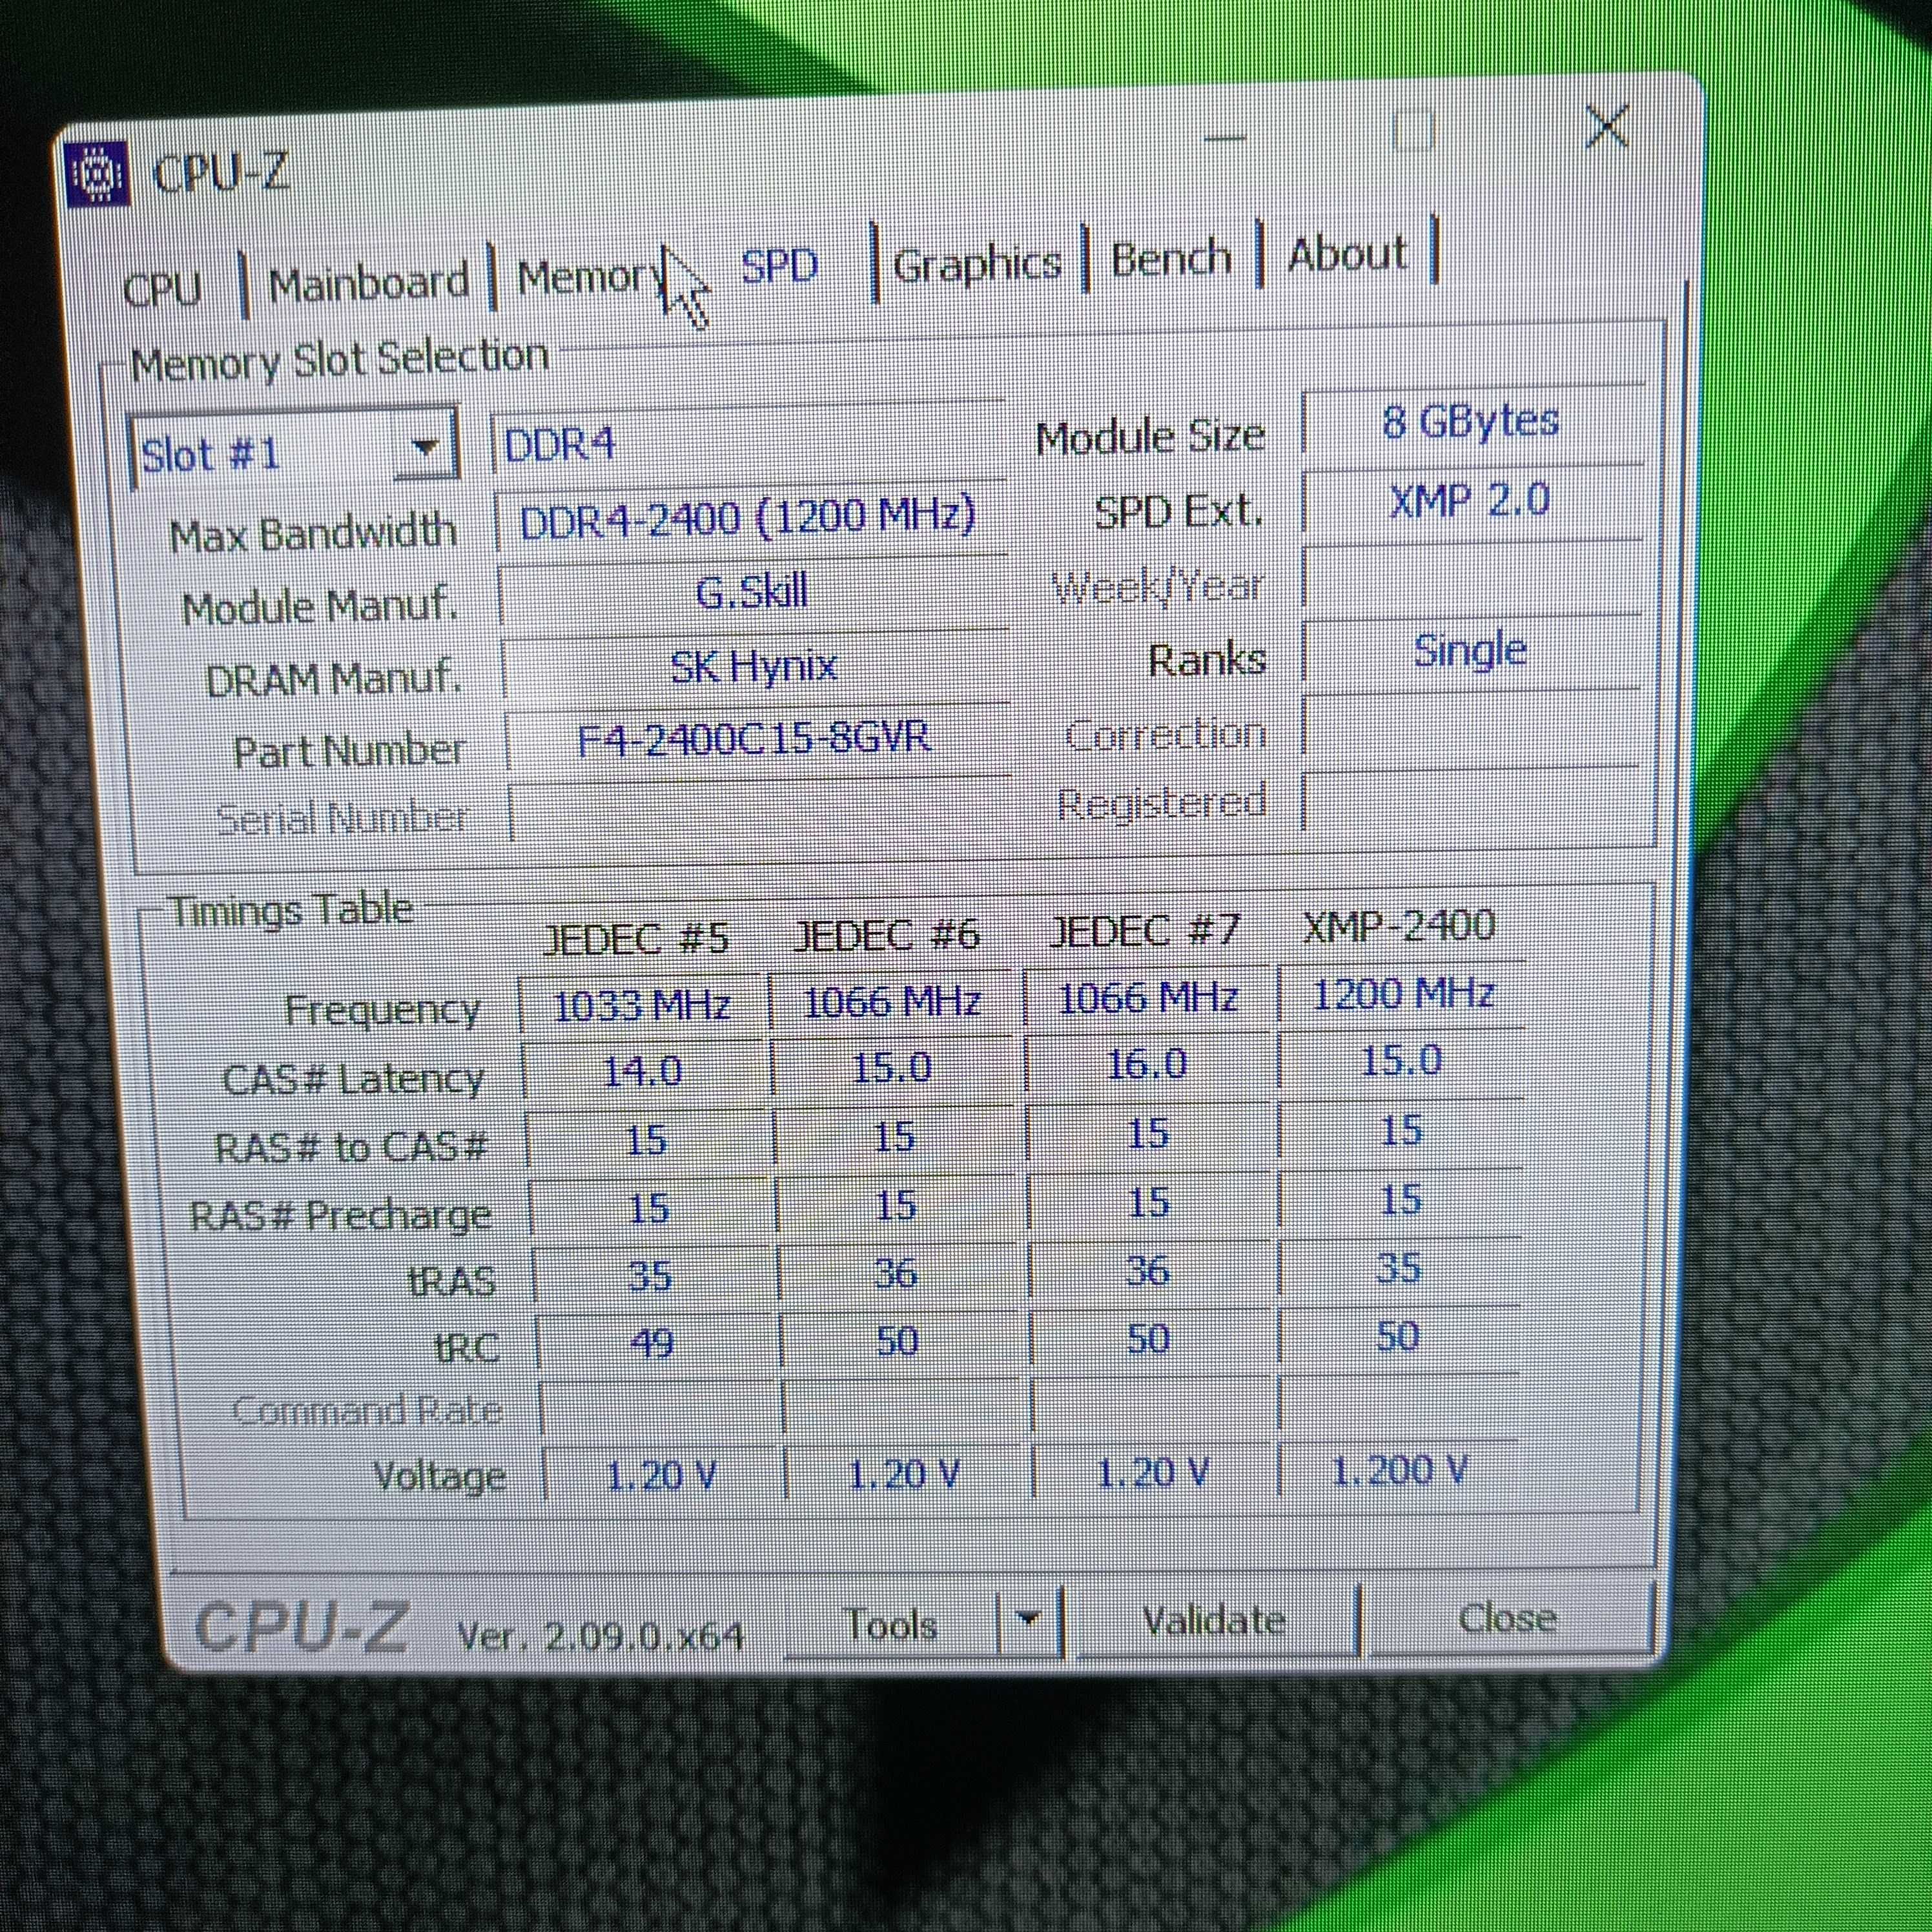Click the JEDEC #5 column header

click(x=635, y=939)
